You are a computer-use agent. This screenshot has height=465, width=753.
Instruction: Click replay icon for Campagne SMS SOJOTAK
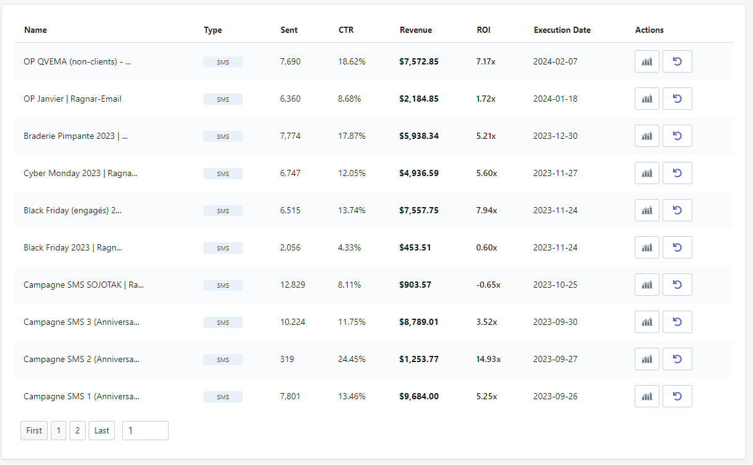[677, 285]
